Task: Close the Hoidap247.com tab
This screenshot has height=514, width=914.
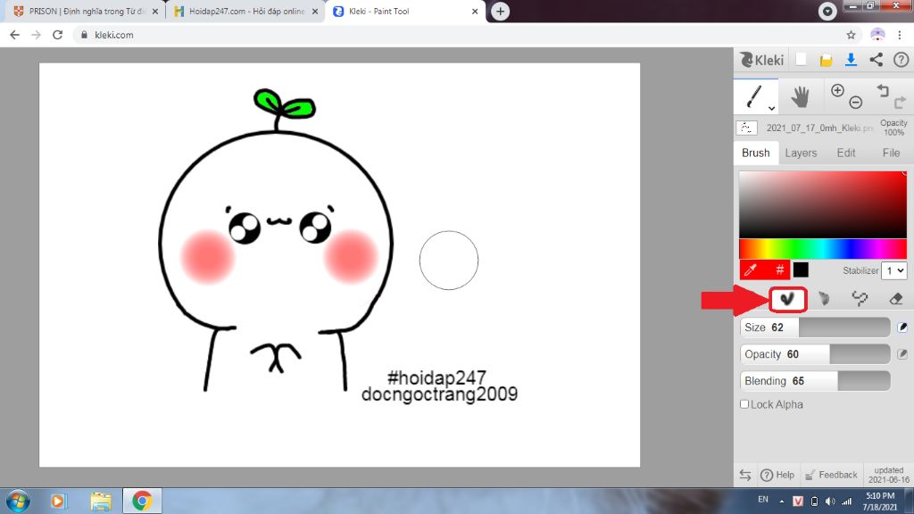Action: click(x=315, y=11)
